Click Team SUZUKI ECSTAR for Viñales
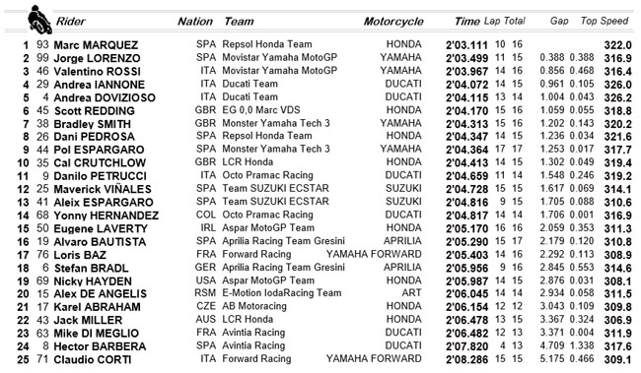This screenshot has width=641, height=373. (275, 189)
